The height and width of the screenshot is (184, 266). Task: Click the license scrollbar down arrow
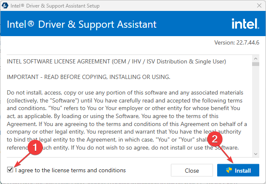coord(255,154)
